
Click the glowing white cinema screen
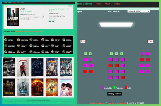pyautogui.click(x=116, y=25)
